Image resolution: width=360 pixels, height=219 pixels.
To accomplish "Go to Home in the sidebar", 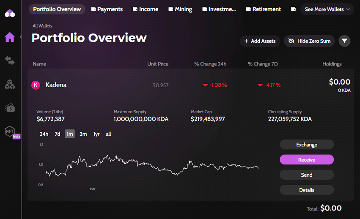I will tap(10, 37).
